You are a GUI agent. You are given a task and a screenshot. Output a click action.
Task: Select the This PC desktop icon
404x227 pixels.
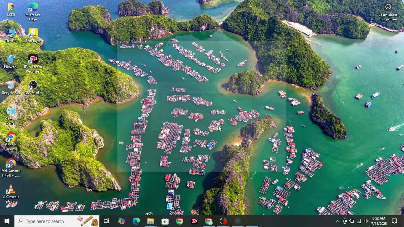11,36
